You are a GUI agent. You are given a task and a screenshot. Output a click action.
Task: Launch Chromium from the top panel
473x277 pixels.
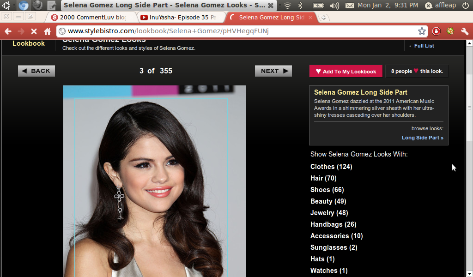point(23,5)
